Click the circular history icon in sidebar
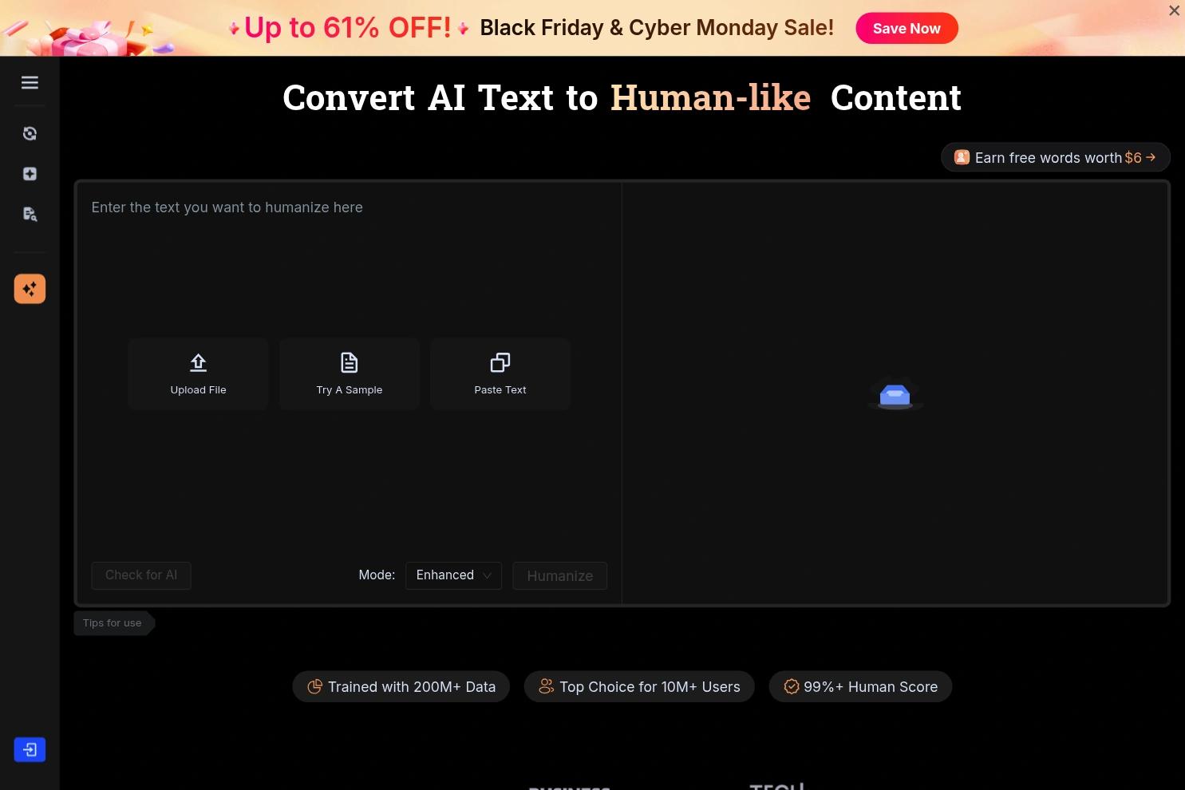 coord(30,133)
